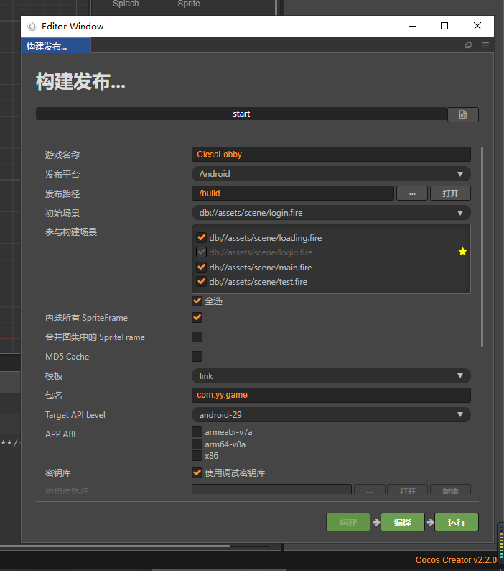
Task: Click the 构建 build button
Action: [348, 522]
